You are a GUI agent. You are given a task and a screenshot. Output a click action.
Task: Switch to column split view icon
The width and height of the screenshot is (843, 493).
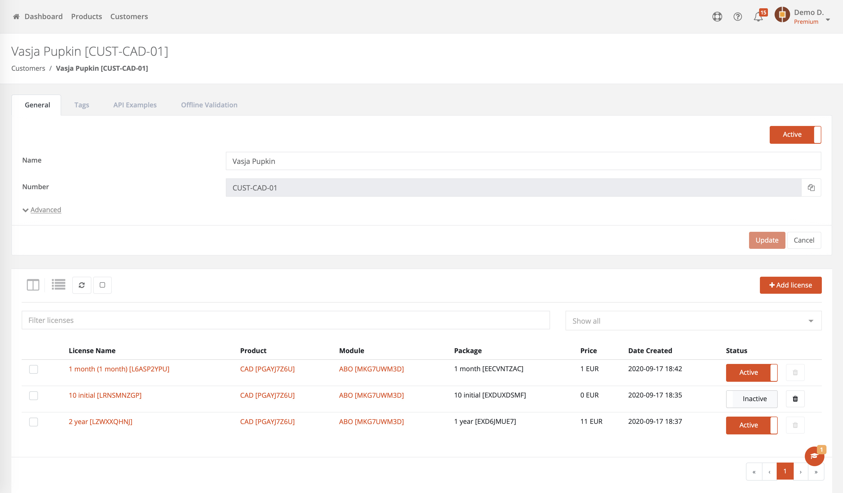pyautogui.click(x=33, y=285)
